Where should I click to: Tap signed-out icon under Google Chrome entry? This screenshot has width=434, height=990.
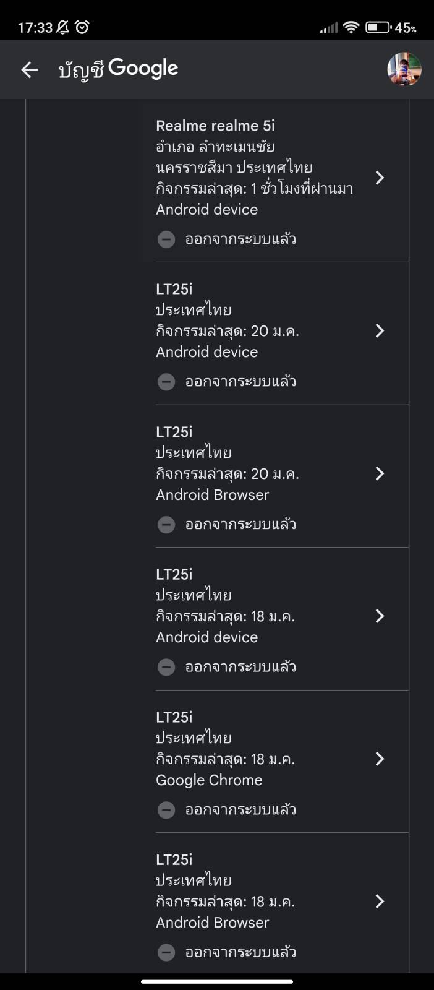[166, 809]
